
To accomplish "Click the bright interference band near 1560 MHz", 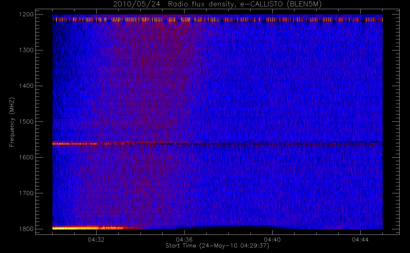I will (x=217, y=143).
